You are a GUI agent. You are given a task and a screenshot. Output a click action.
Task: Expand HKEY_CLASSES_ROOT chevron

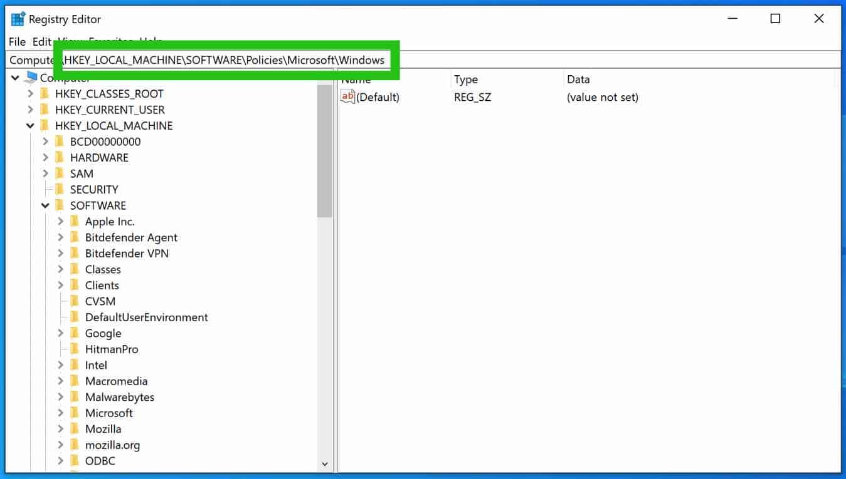(x=30, y=94)
